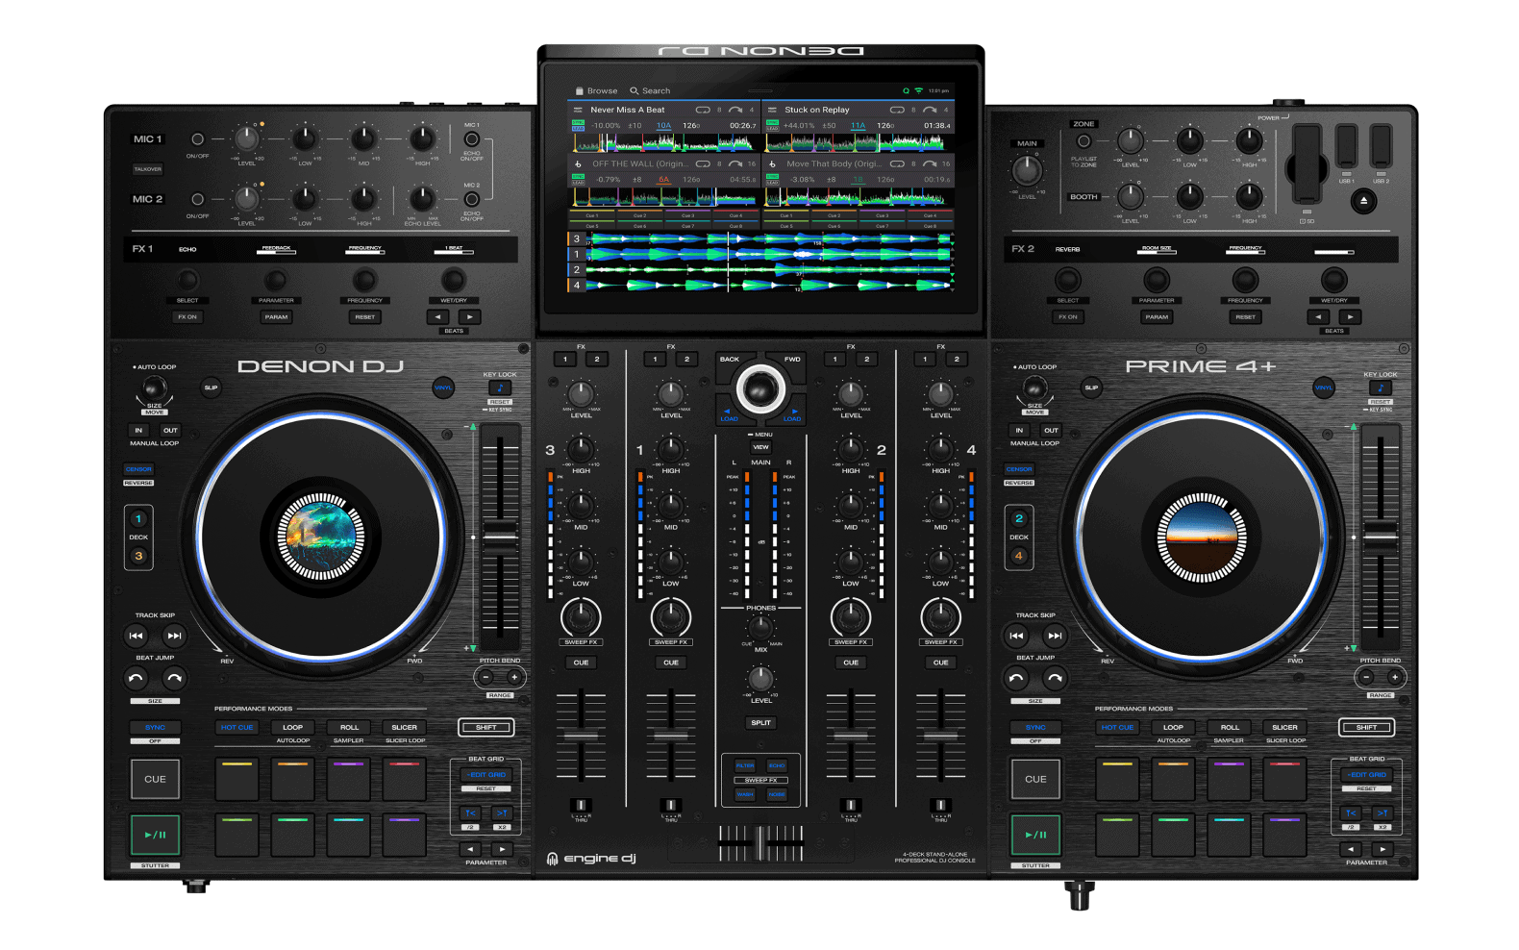Enable the FX 2 FX ON button
The image size is (1519, 950).
click(1068, 316)
